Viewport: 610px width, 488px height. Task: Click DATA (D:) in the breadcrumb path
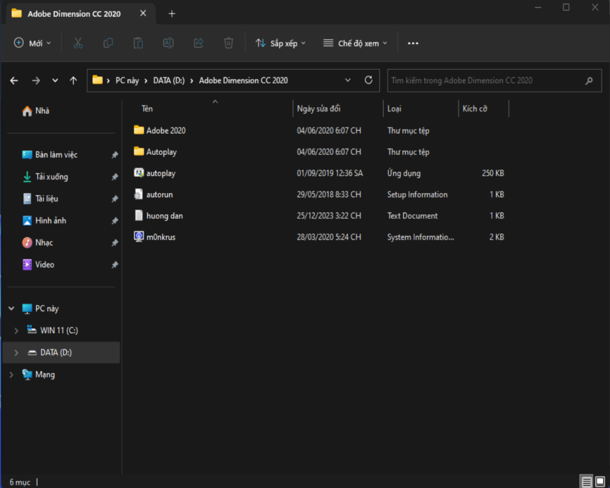[x=169, y=80]
